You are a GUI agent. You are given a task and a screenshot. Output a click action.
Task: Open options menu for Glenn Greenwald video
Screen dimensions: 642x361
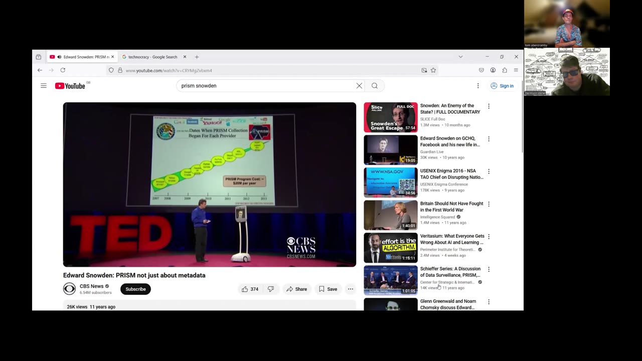489,302
